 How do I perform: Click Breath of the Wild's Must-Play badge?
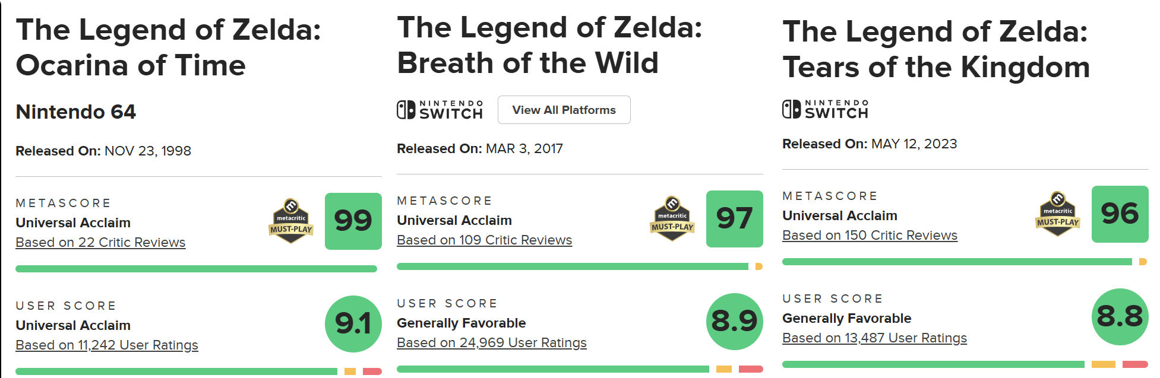pyautogui.click(x=672, y=219)
